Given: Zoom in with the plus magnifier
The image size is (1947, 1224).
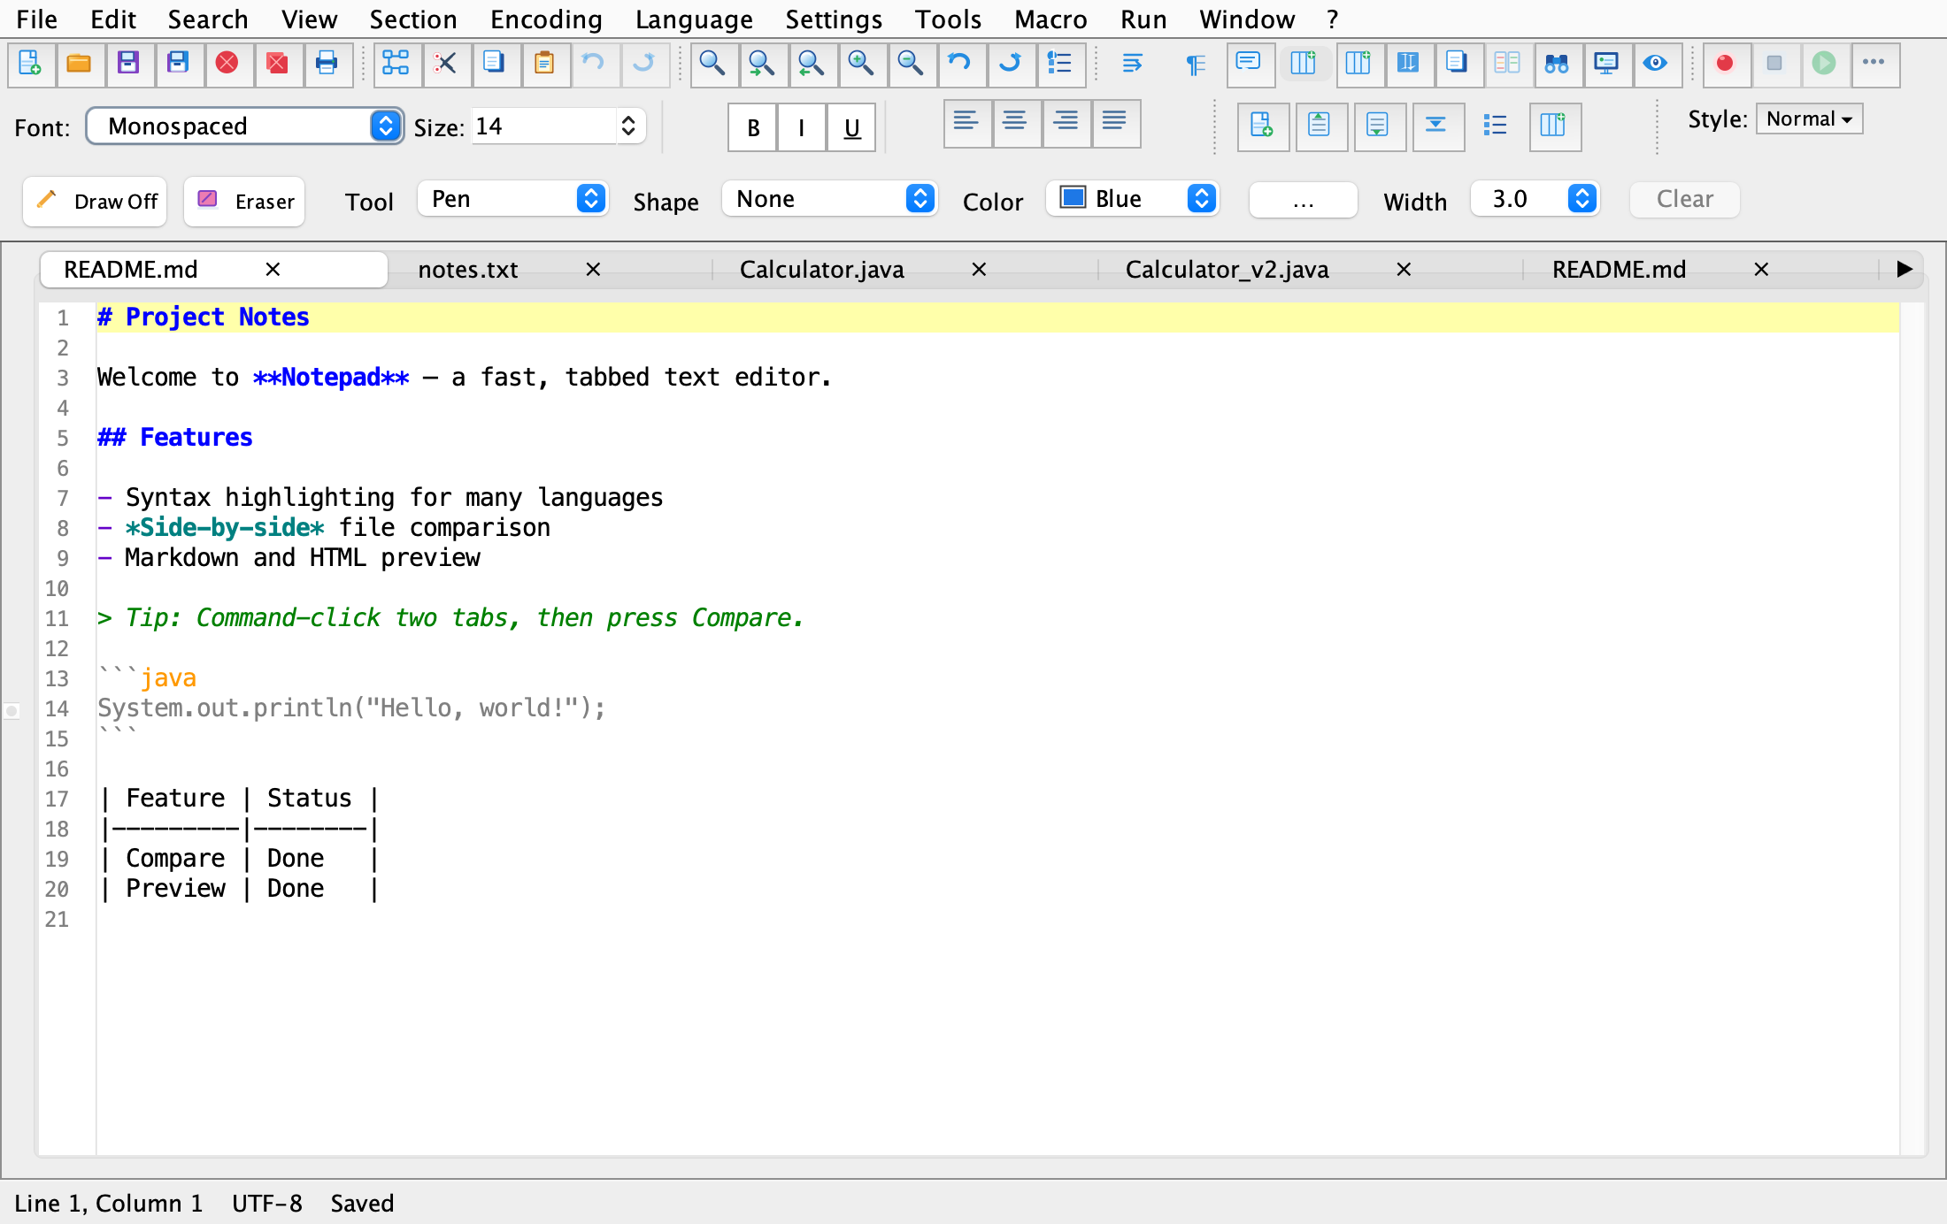Looking at the screenshot, I should tap(862, 64).
